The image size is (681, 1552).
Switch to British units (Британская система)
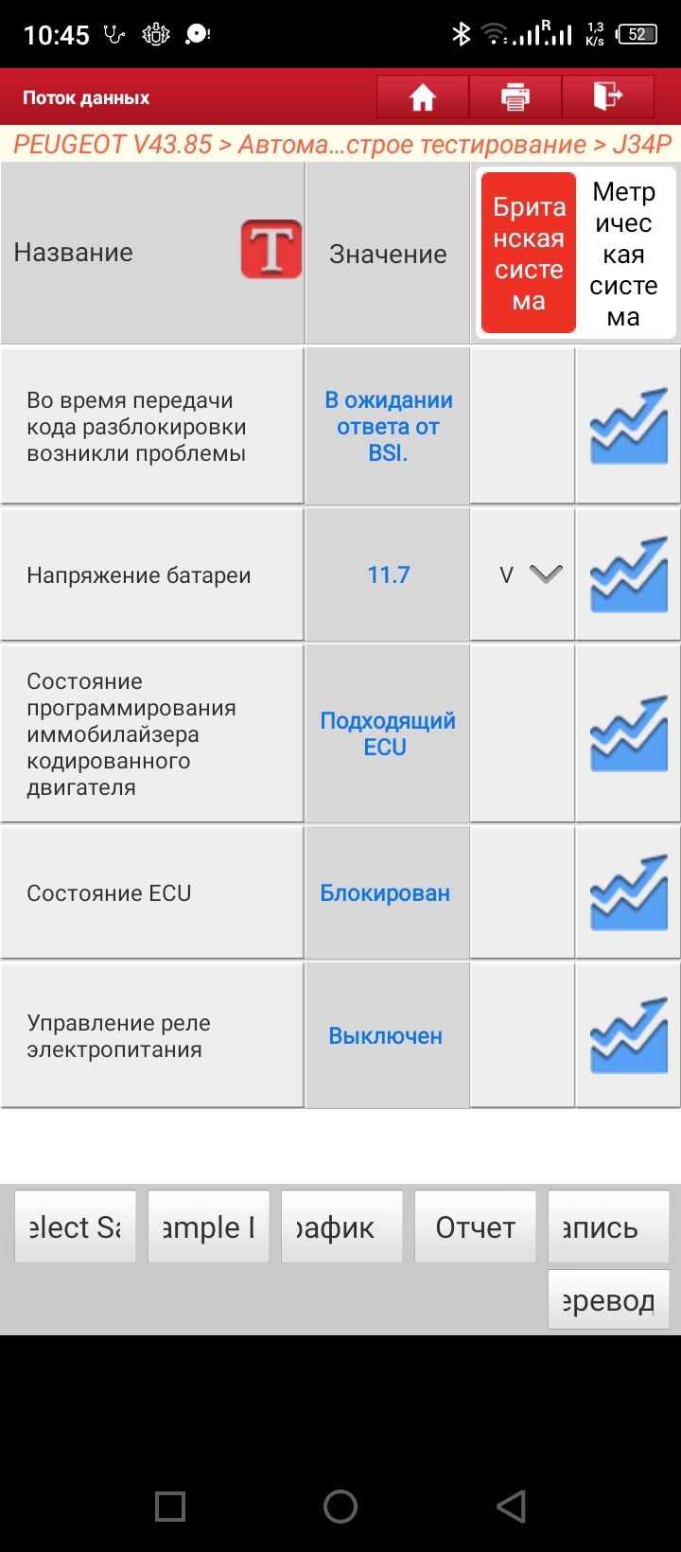529,254
